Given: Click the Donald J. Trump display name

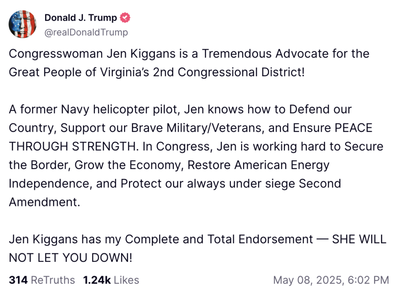Looking at the screenshot, I should point(80,18).
